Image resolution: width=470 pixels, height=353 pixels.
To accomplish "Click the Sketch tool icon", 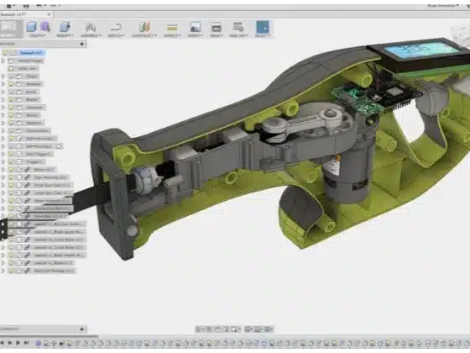I will pos(116,27).
